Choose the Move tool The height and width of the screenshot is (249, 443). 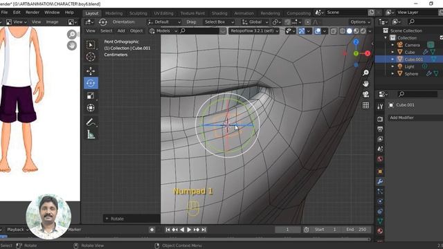point(91,71)
